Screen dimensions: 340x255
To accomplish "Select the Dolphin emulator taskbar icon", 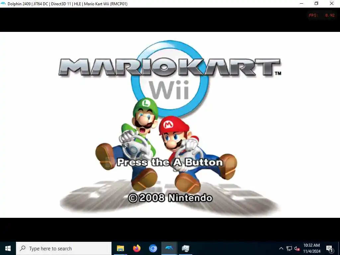I will [169, 248].
